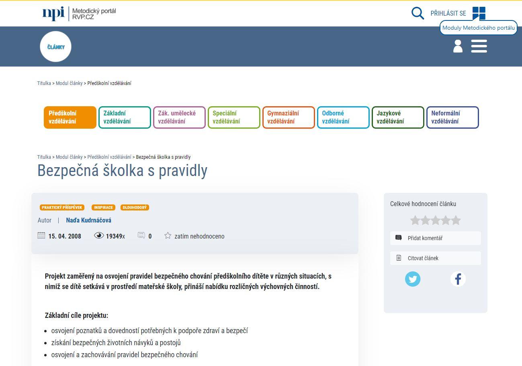Open the Speciální vzdělávání category

tap(234, 117)
